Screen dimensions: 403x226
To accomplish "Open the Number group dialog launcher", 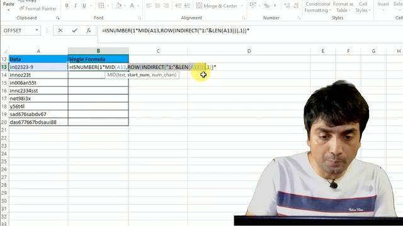I will tap(298, 18).
